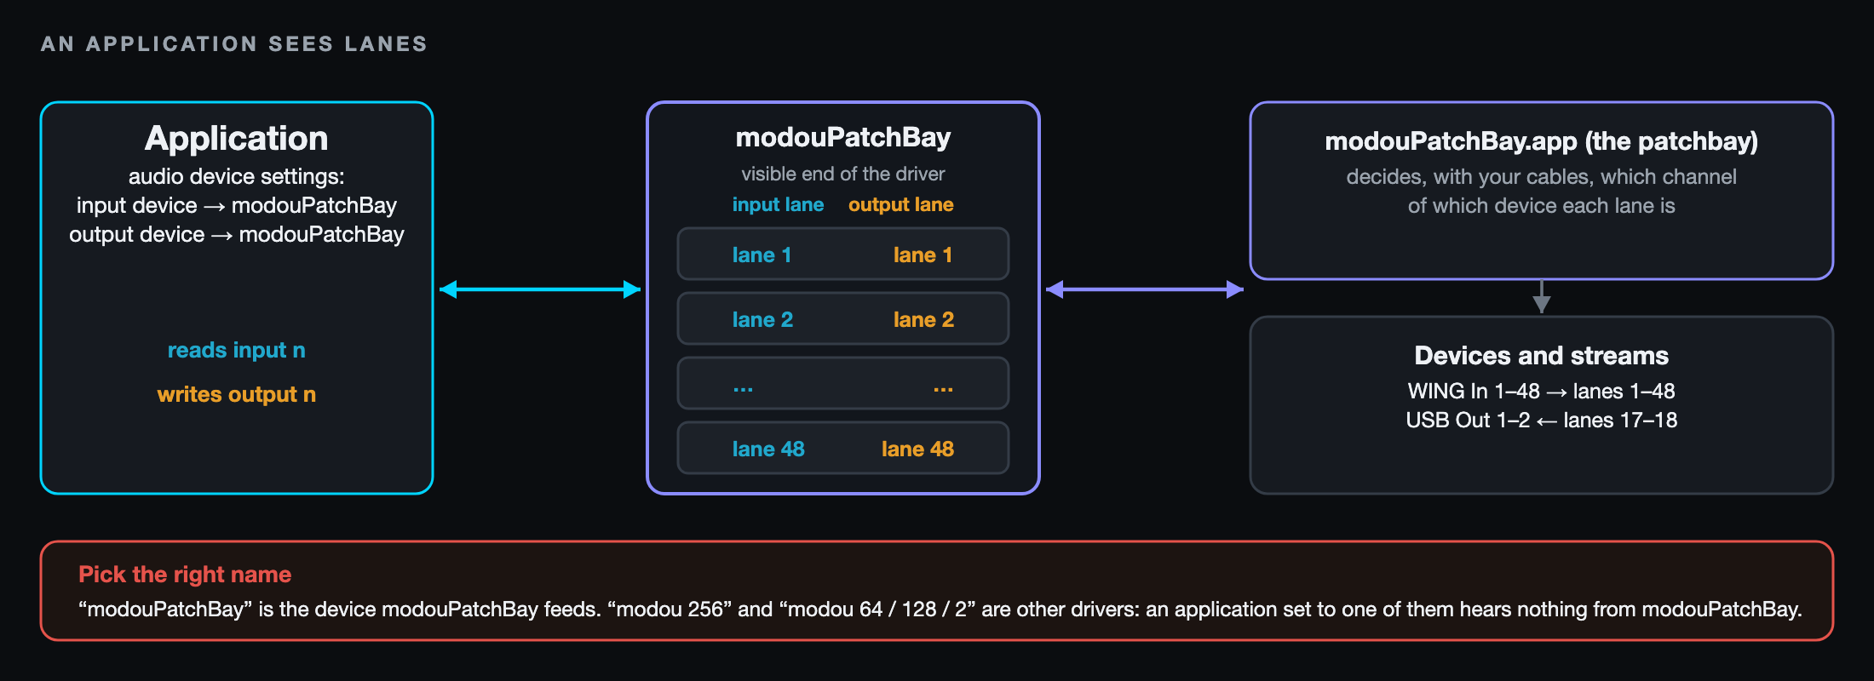Click 'decides, with your cables, which channel' text
Screen dimensions: 1874x681
pyautogui.click(x=1542, y=176)
